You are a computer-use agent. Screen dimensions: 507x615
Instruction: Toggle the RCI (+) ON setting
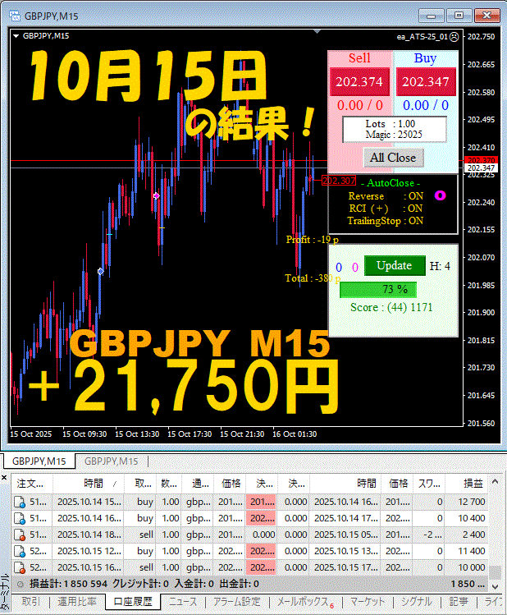click(386, 209)
